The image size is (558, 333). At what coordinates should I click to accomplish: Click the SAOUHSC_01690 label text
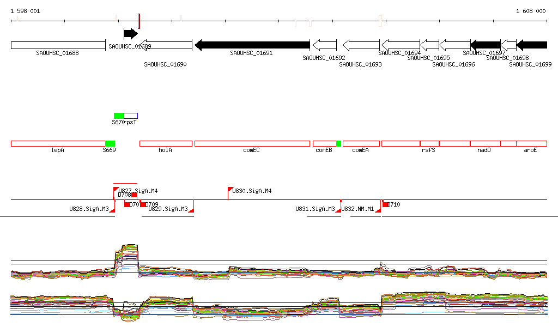[x=165, y=64]
